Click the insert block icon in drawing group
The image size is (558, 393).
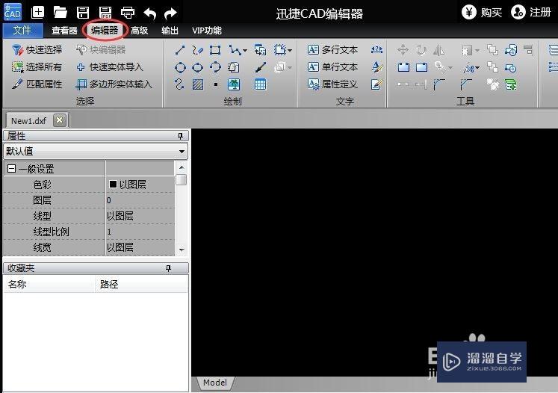tap(260, 50)
